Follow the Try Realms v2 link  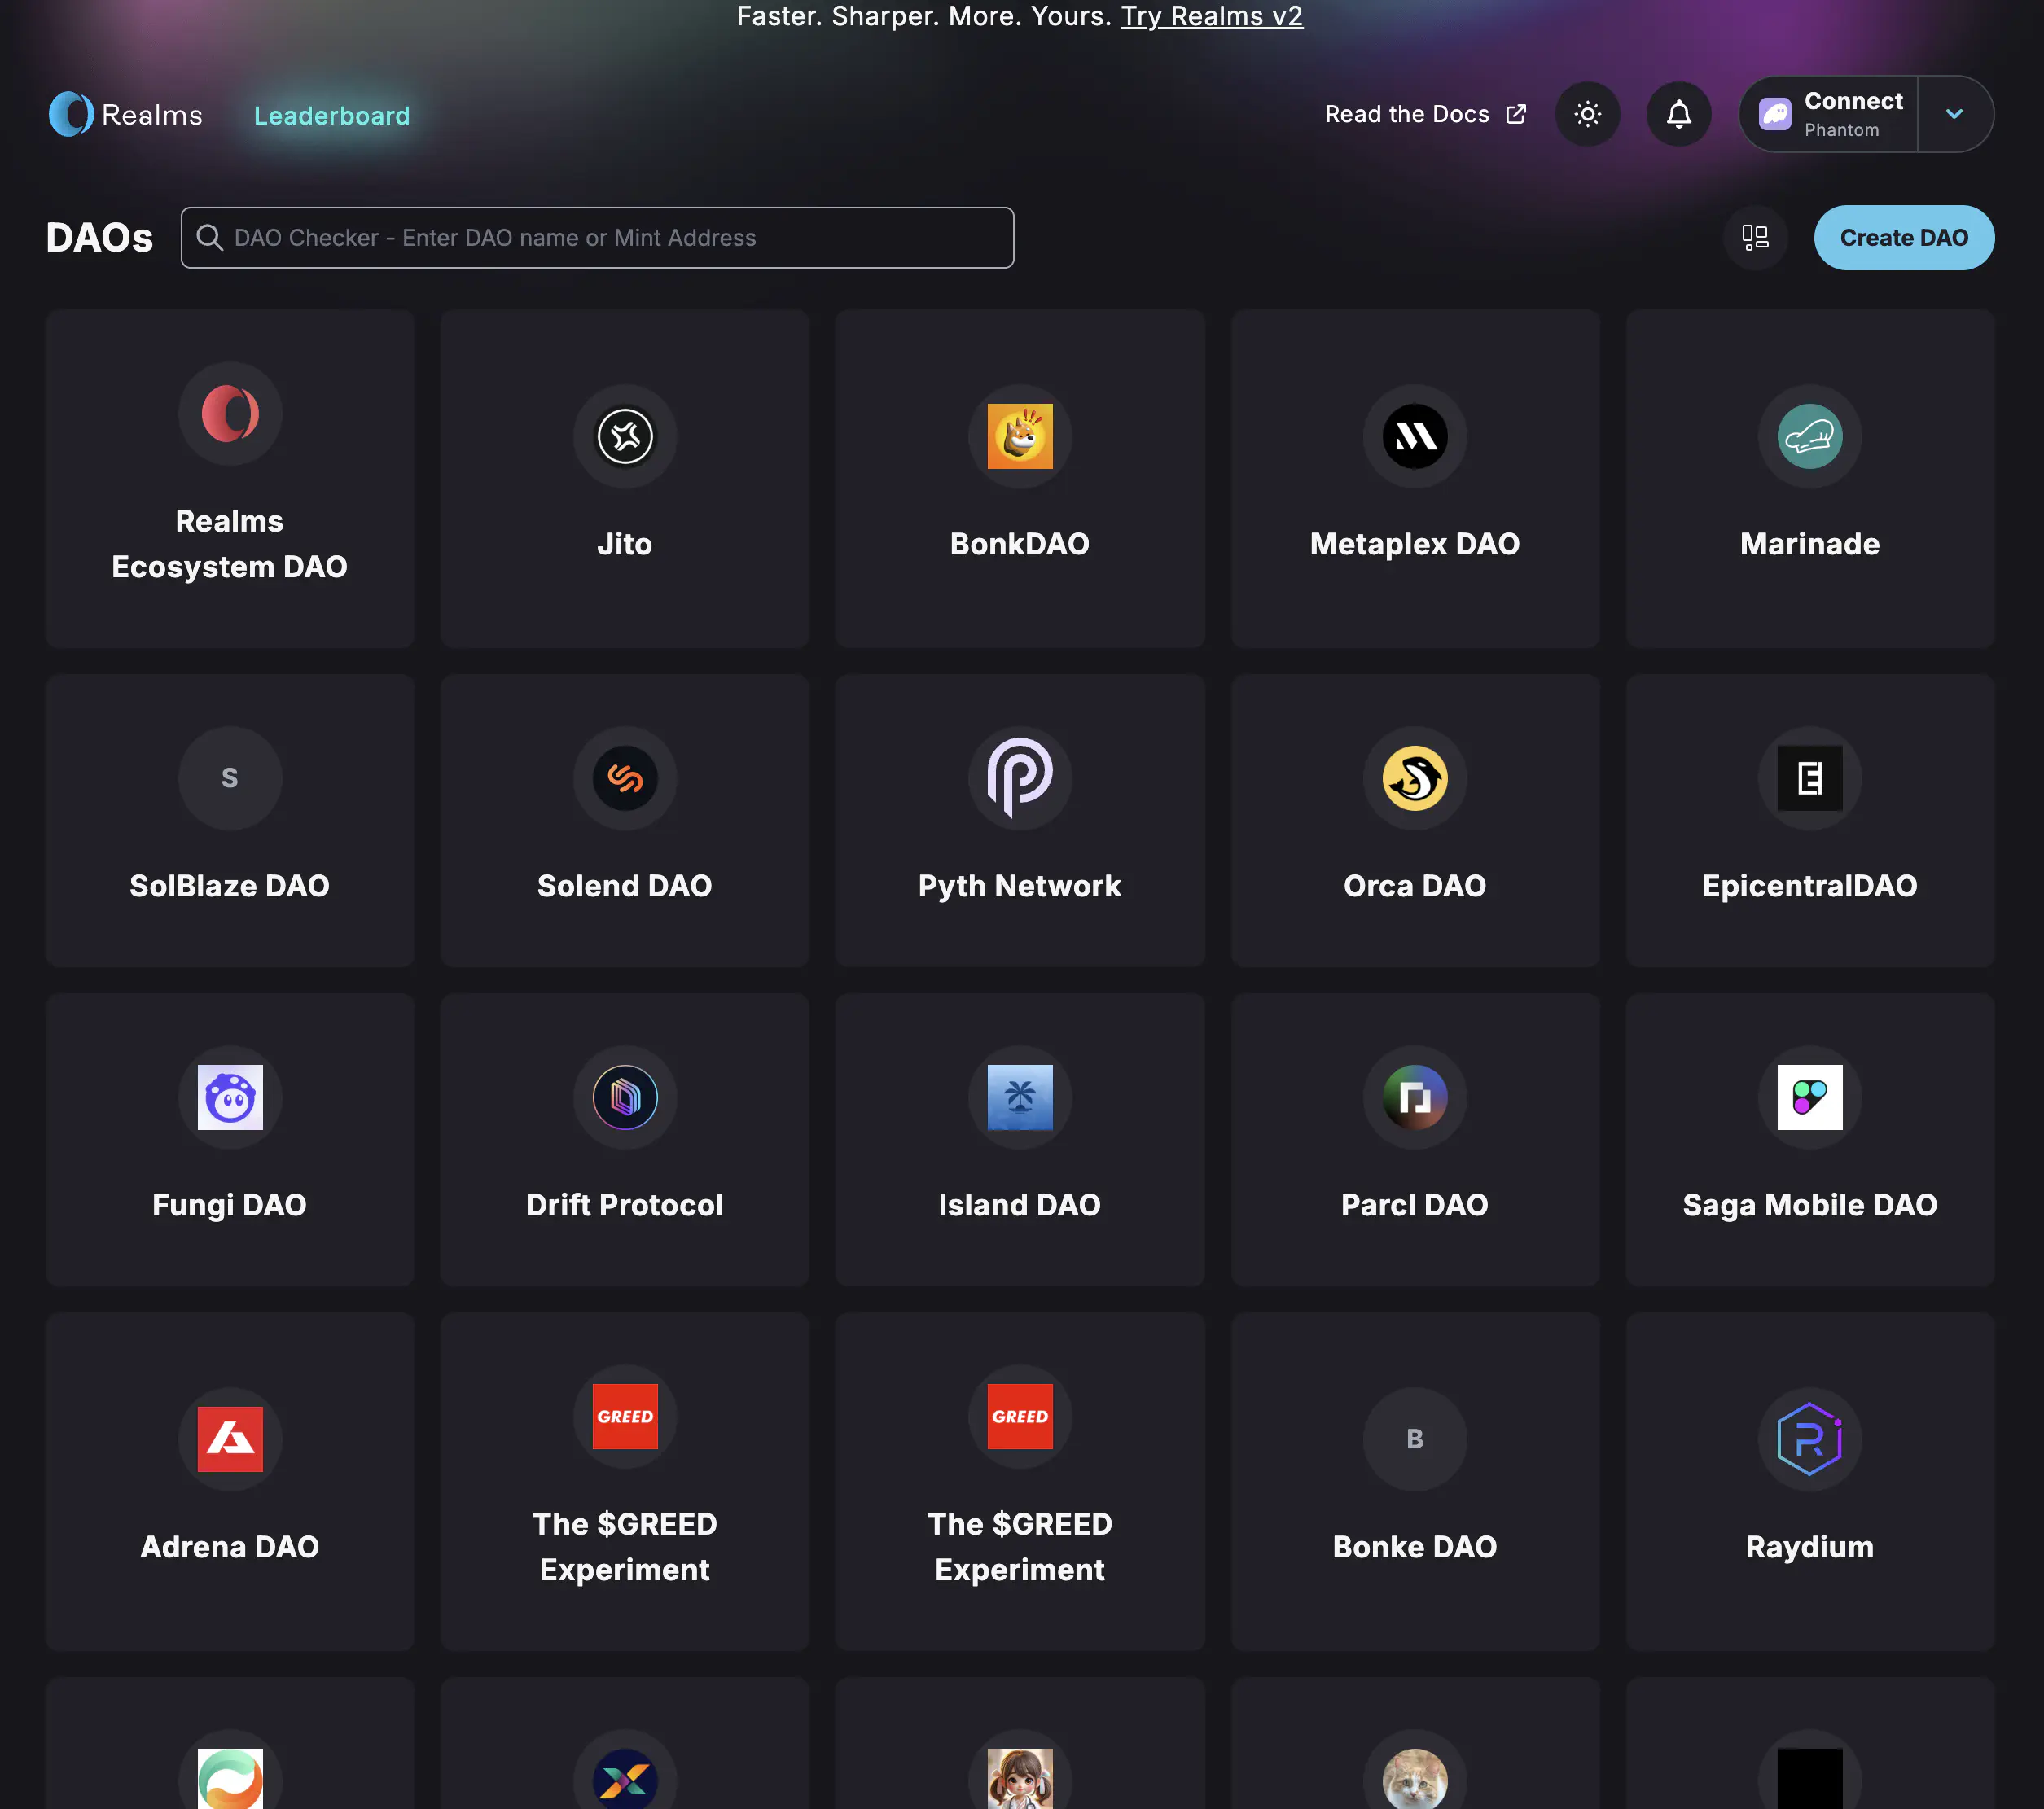(x=1211, y=16)
